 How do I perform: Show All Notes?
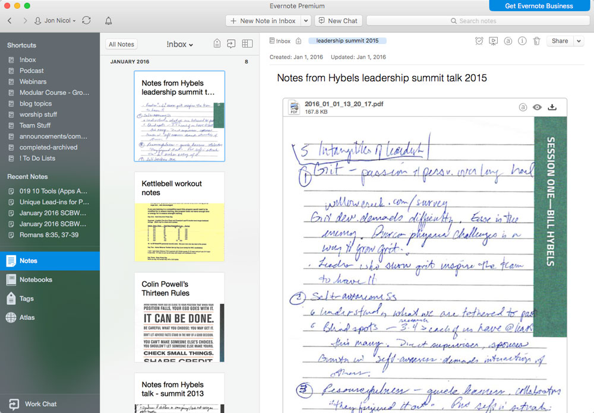pos(121,45)
